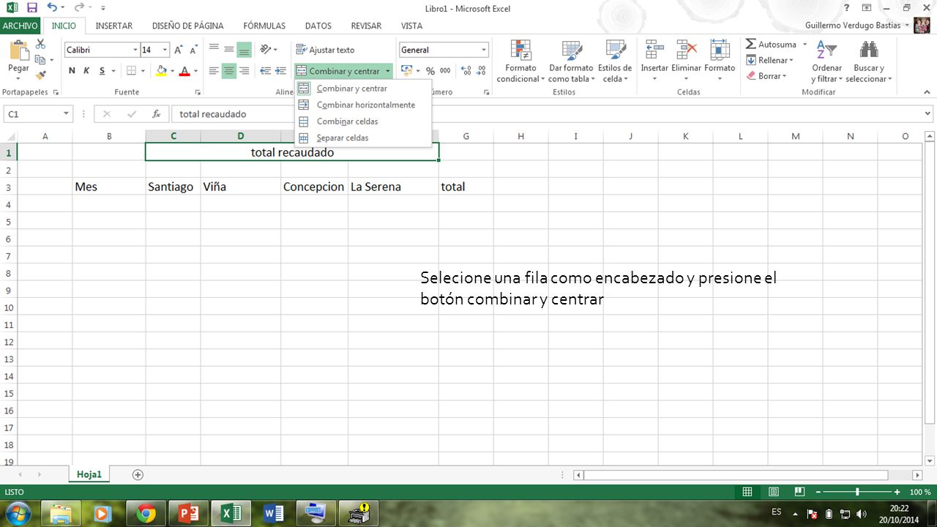Add a new sheet with plus button

coord(138,474)
